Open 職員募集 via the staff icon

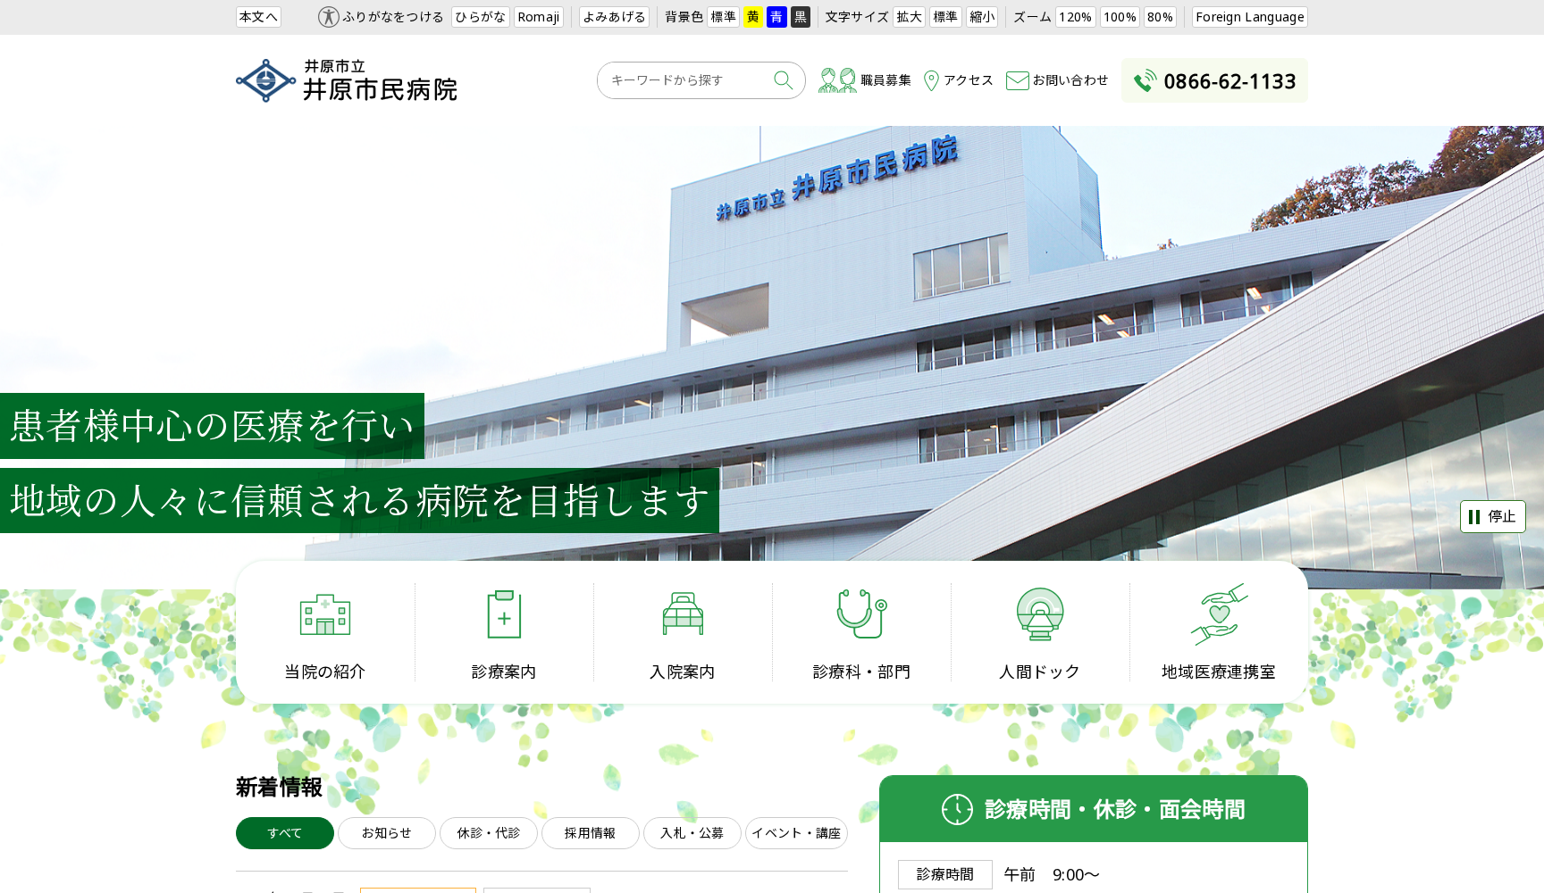[x=836, y=79]
